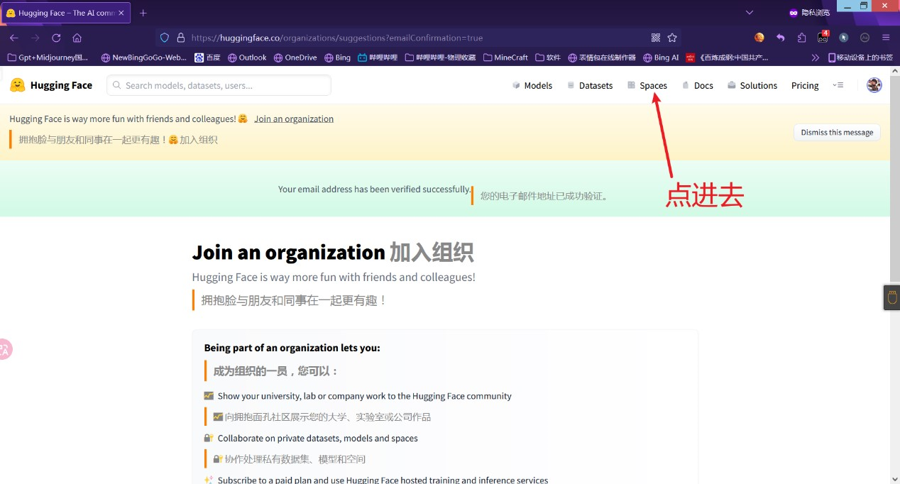The height and width of the screenshot is (484, 900).
Task: Reload the page with refresh icon
Action: (56, 38)
